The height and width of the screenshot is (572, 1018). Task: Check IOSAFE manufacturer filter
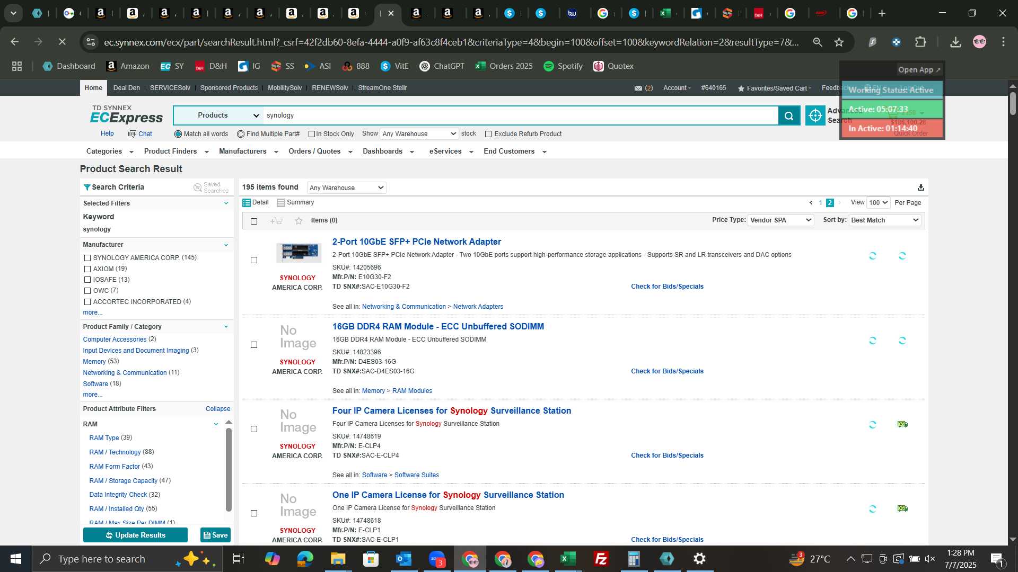point(87,280)
